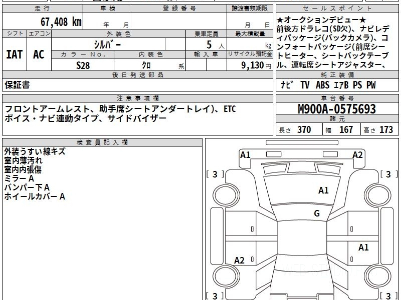Select the 車台番号 chassis number M900A-0575693

[337, 108]
